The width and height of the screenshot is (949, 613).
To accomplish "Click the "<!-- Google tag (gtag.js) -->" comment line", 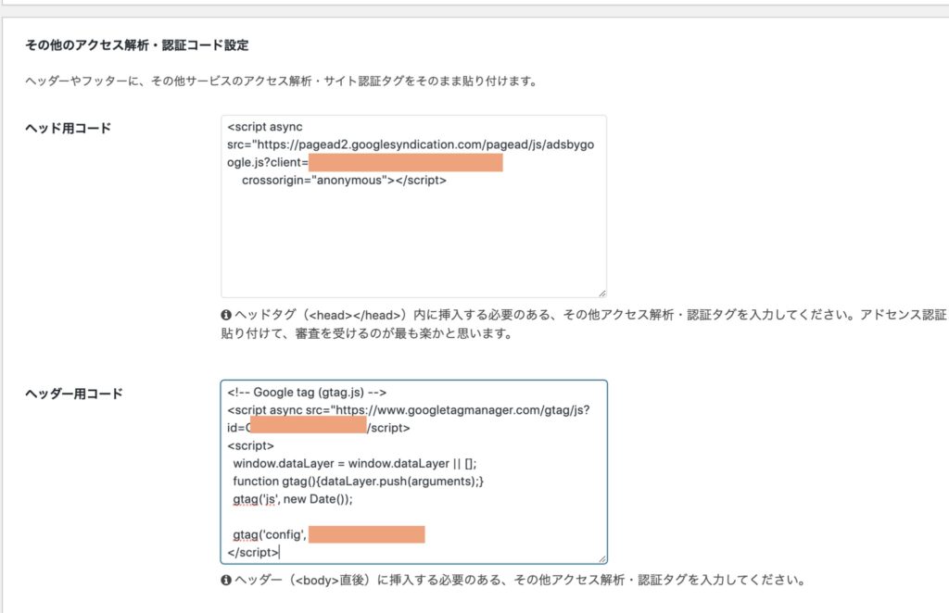I will click(x=307, y=393).
